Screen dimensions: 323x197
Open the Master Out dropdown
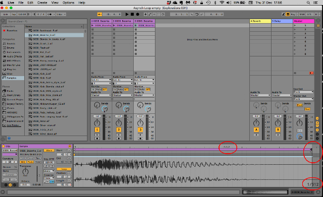tap(304, 99)
